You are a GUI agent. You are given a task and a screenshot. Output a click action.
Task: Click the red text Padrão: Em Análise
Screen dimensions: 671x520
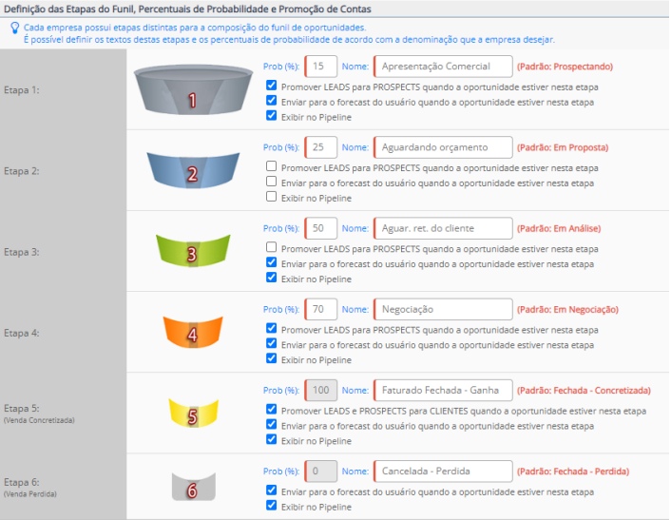559,228
